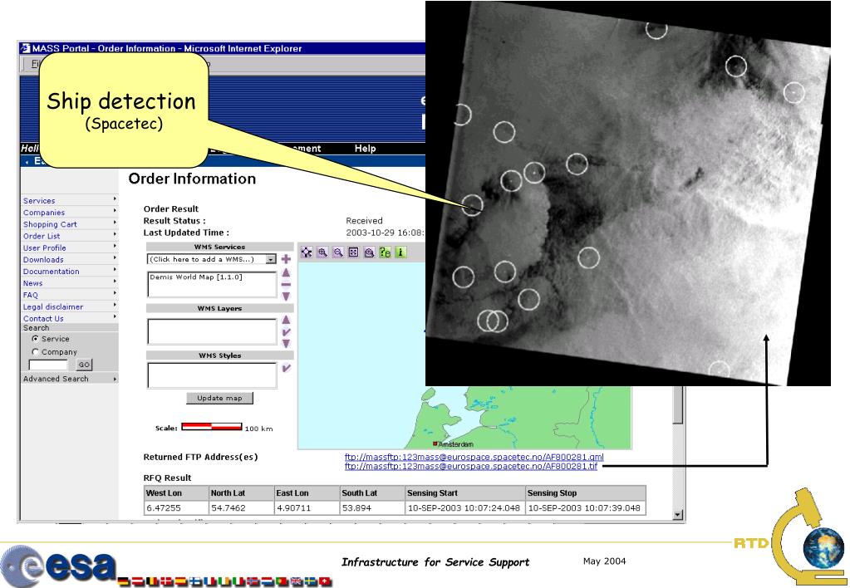Screen dimensions: 850x588
Task: Click the Amsterdam marker on the map
Action: pos(435,443)
